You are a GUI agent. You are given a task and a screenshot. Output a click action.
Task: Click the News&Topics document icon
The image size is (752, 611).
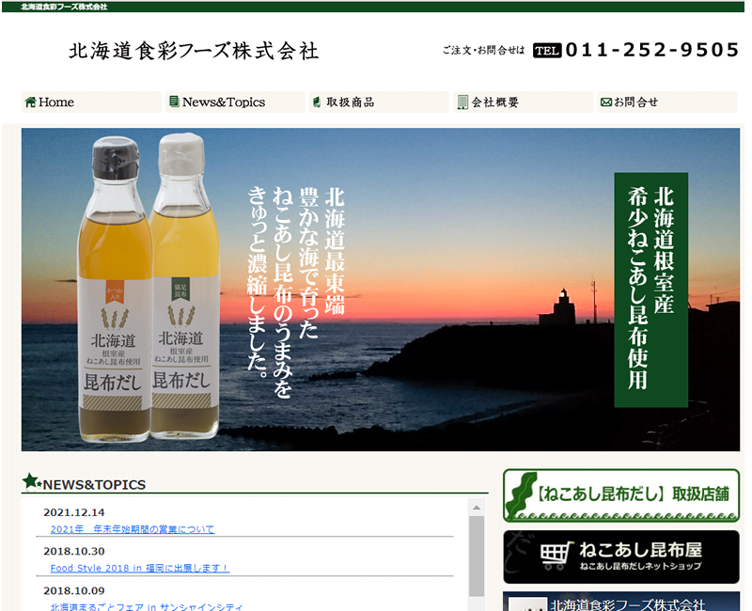click(174, 102)
